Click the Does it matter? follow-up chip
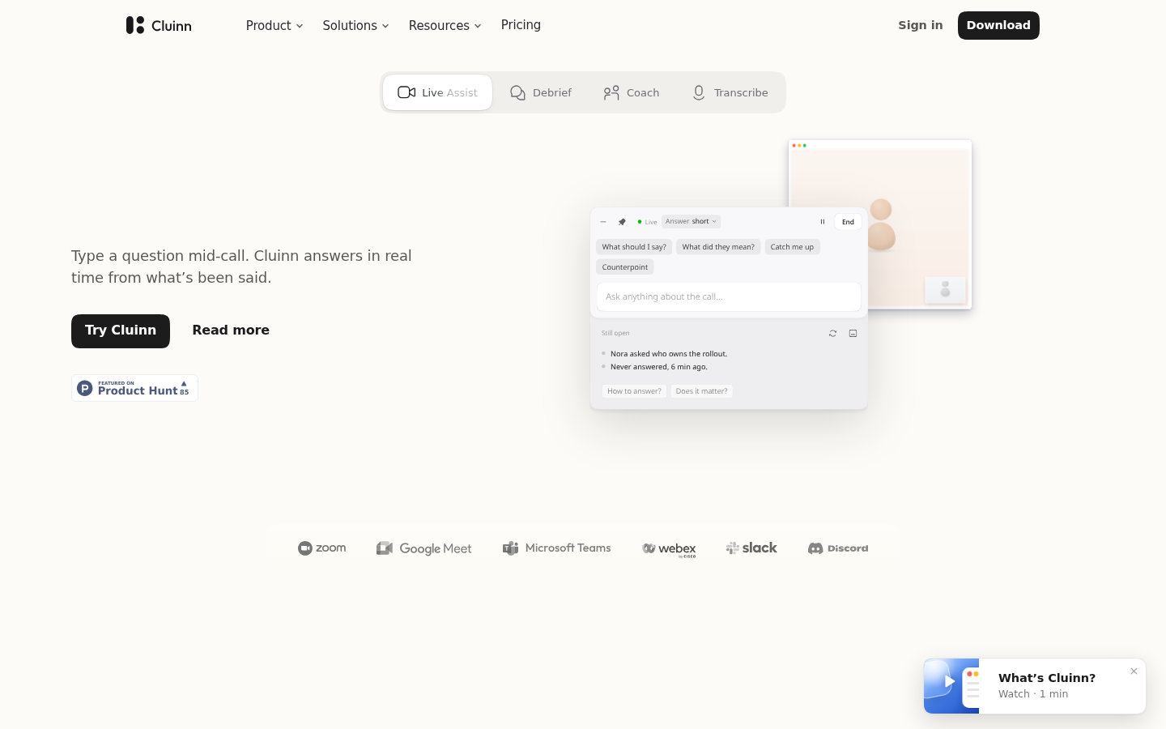 point(701,391)
